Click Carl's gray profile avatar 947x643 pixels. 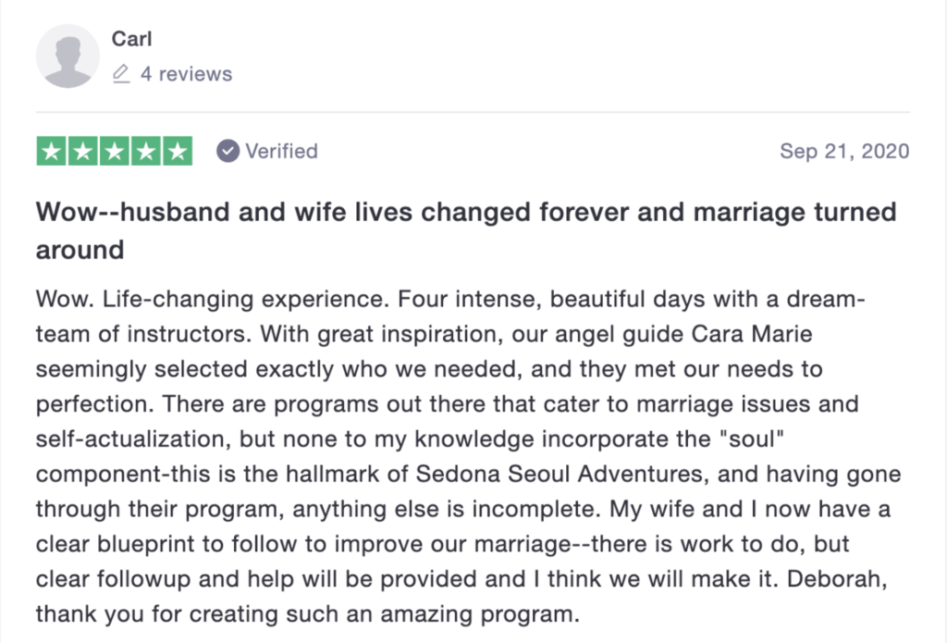pos(68,56)
